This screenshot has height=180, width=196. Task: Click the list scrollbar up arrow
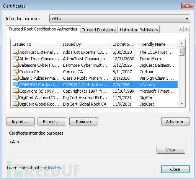coord(182,43)
